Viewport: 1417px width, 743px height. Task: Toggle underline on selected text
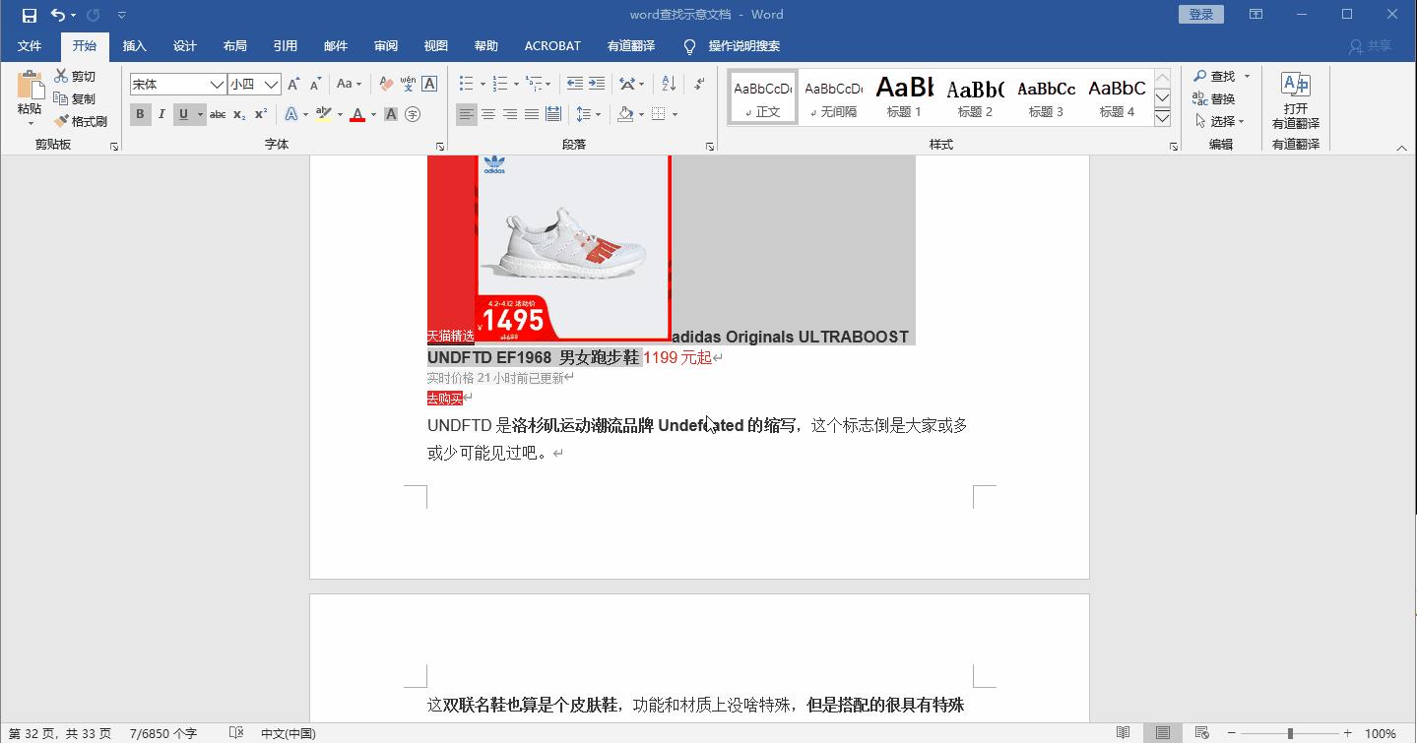click(183, 114)
